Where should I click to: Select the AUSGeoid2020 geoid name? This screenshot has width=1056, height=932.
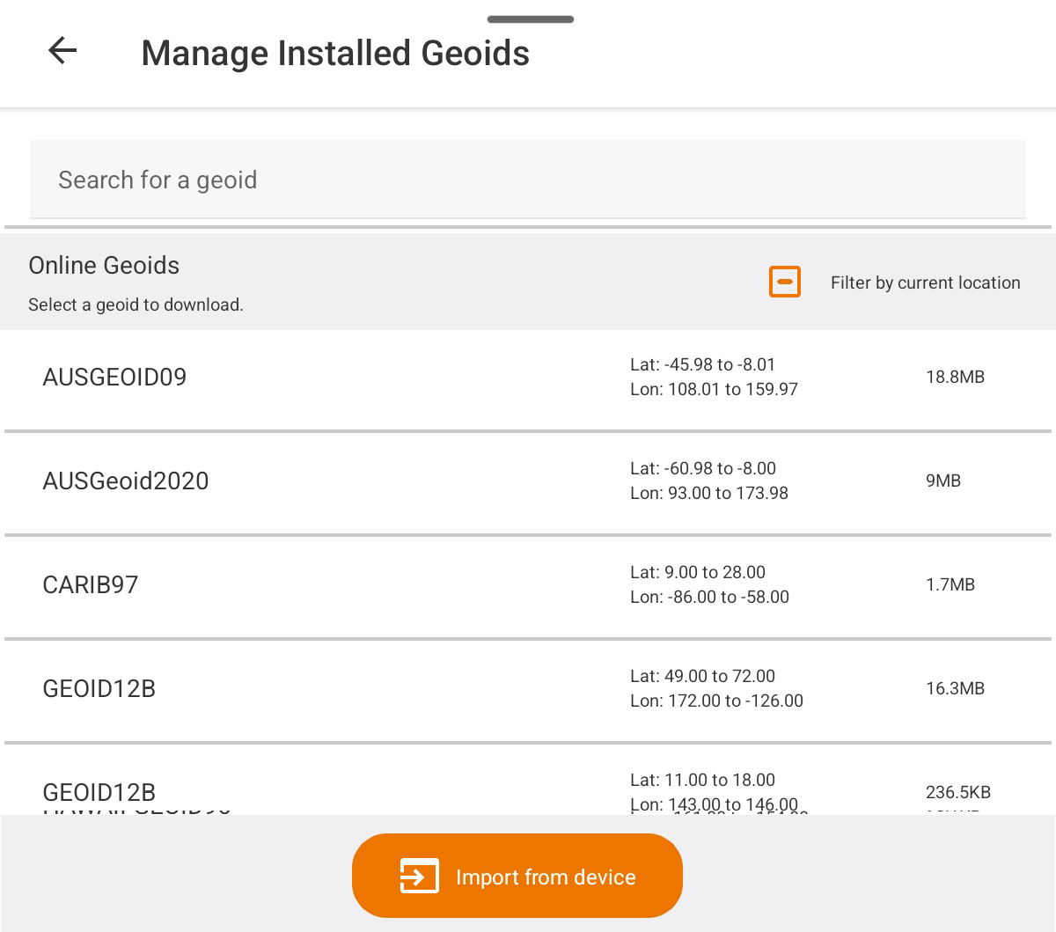pos(126,481)
